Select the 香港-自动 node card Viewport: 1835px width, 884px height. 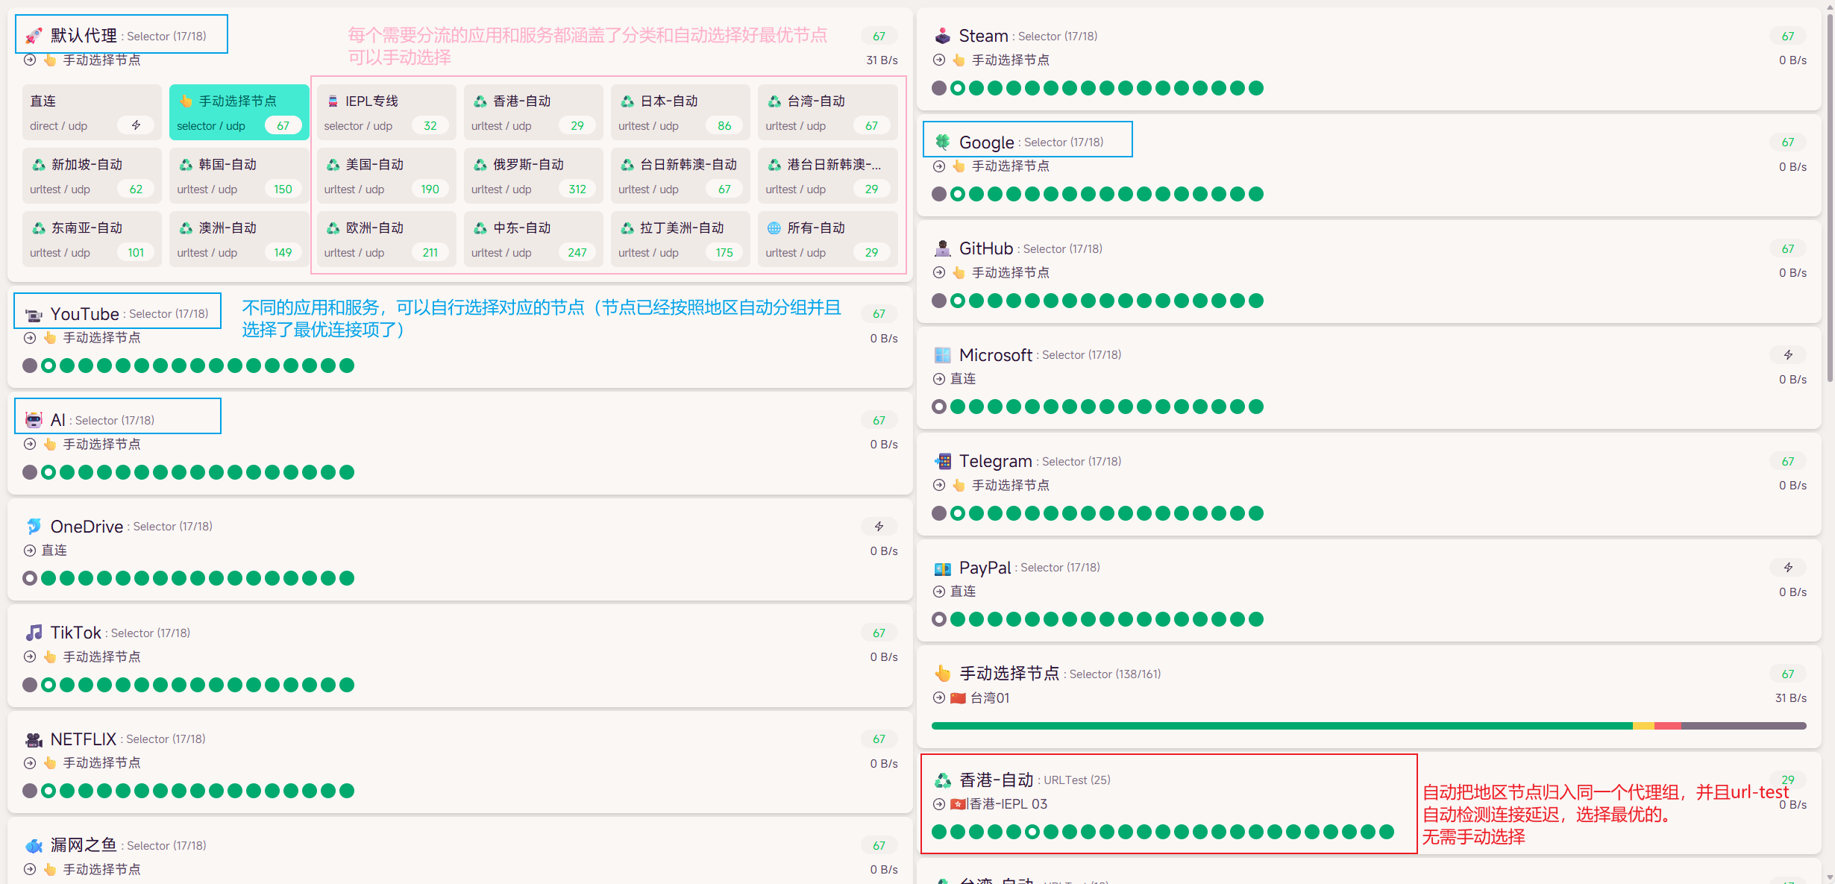coord(533,113)
